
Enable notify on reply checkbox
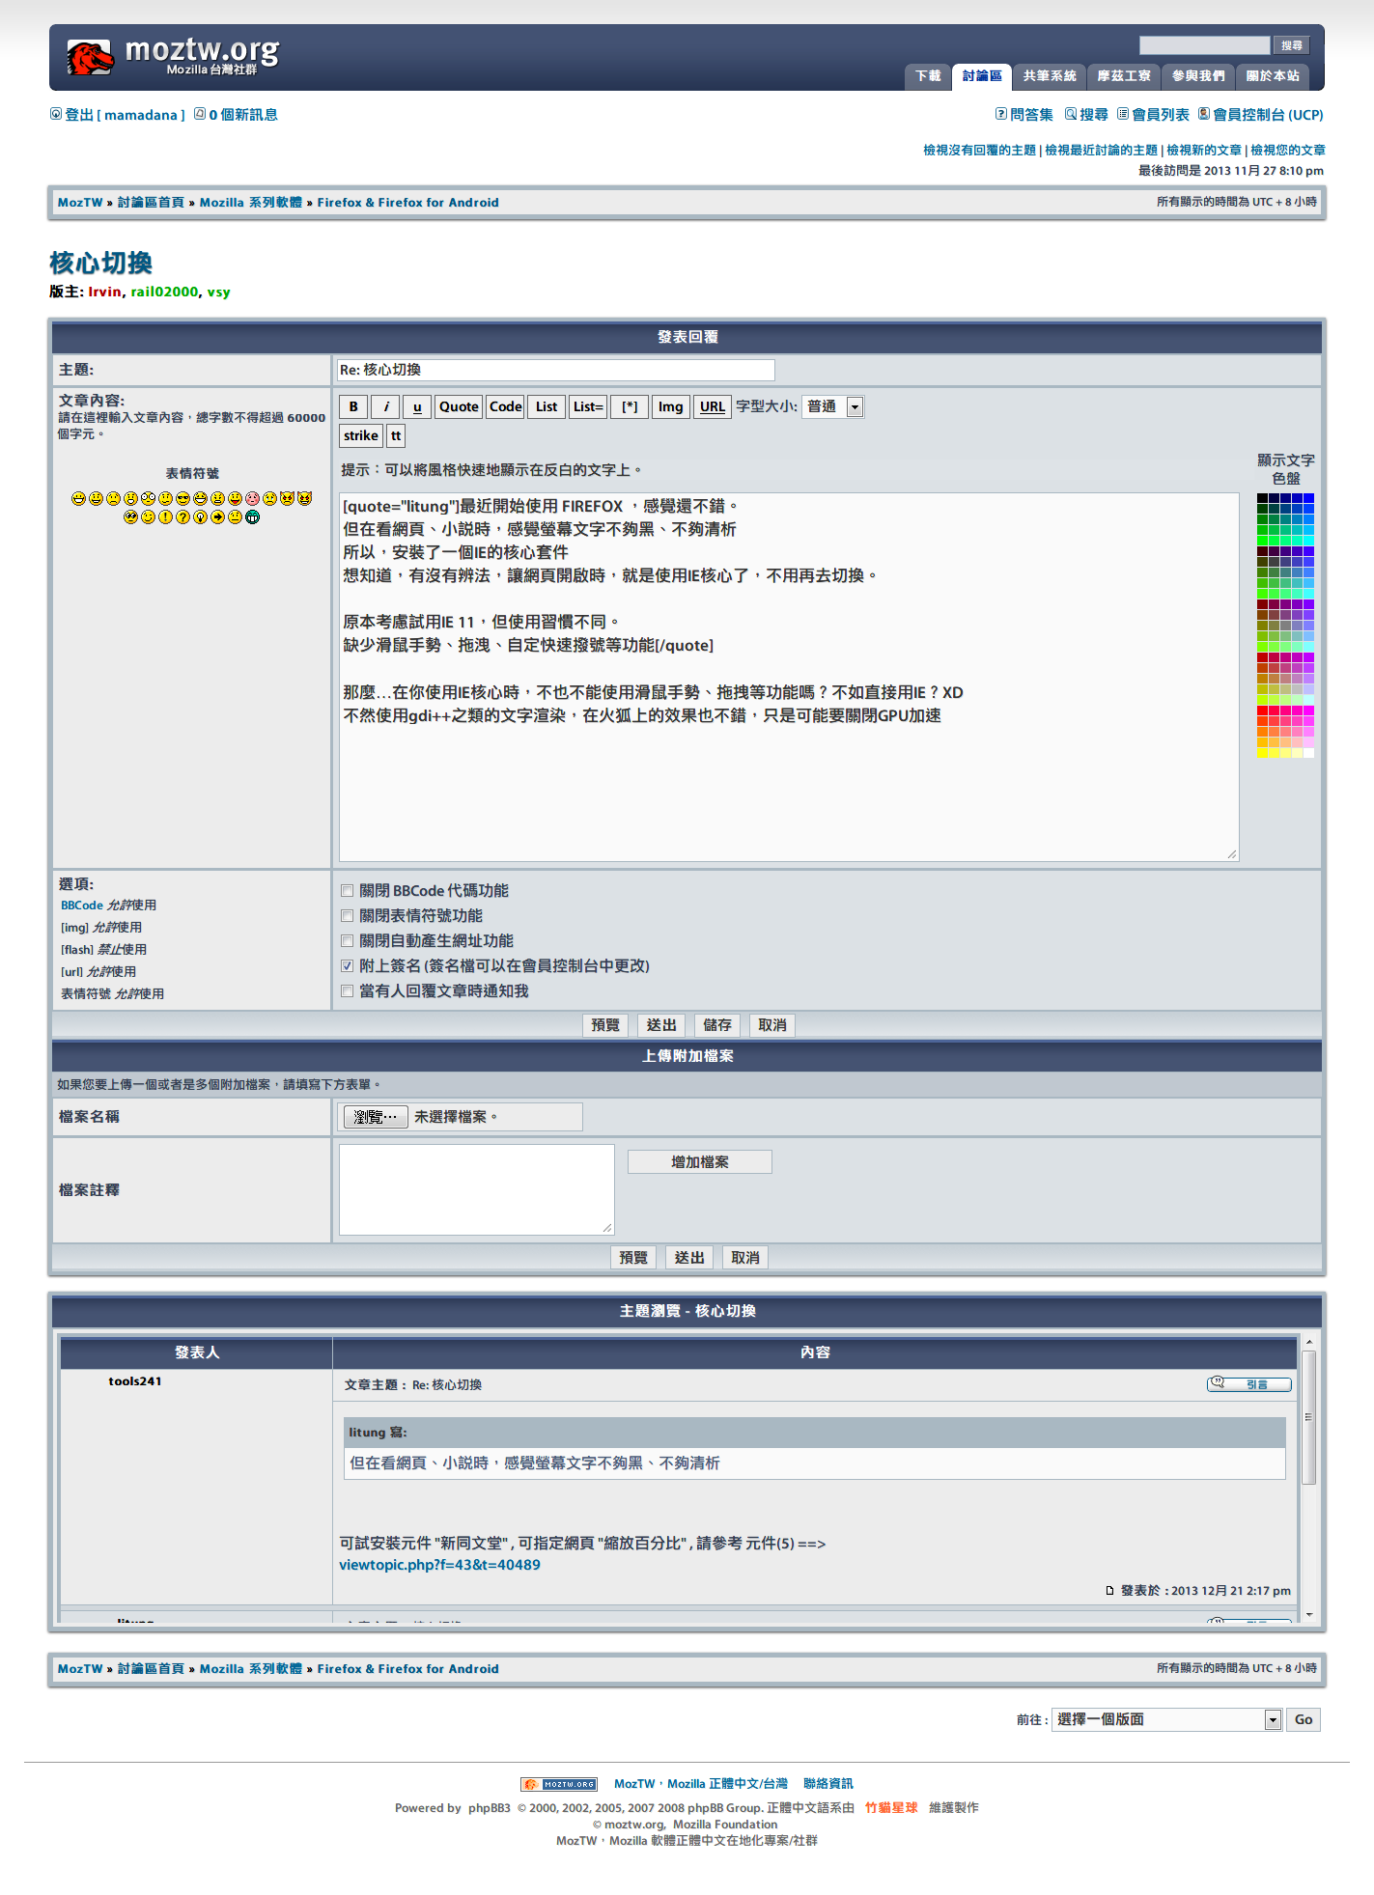click(x=348, y=991)
